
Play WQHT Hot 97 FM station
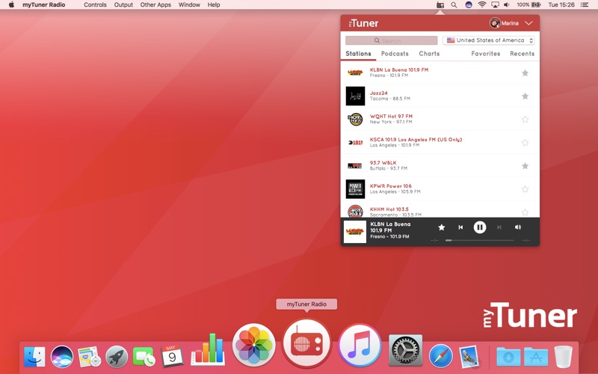tap(440, 119)
